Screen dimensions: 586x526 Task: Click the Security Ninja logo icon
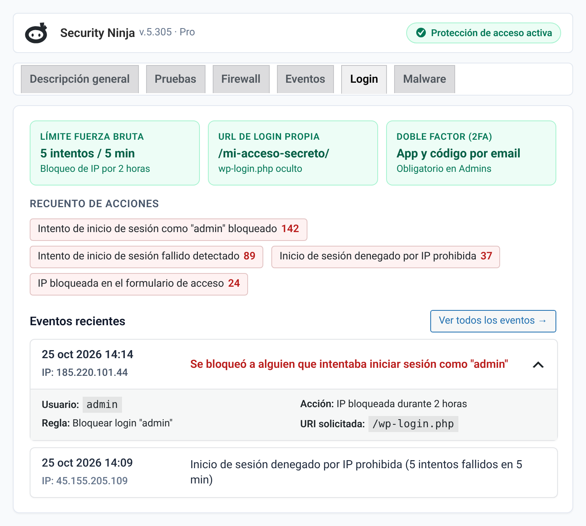[x=37, y=33]
